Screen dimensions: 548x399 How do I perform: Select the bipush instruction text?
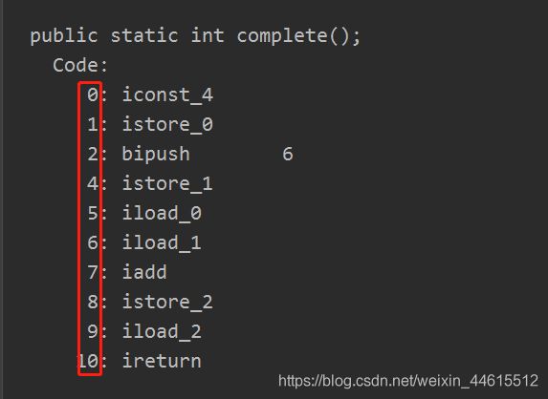pyautogui.click(x=156, y=155)
